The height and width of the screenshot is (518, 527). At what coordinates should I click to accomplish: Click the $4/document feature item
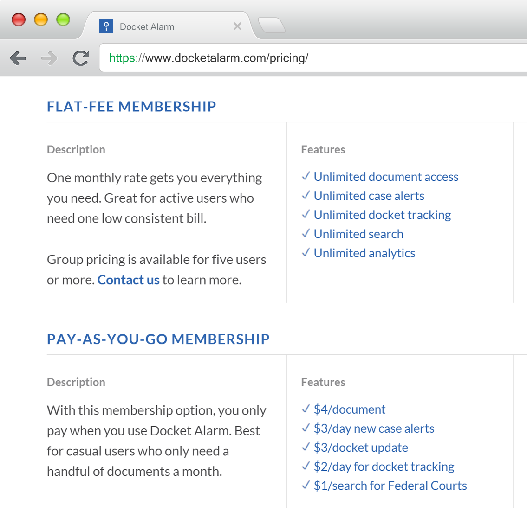click(349, 409)
